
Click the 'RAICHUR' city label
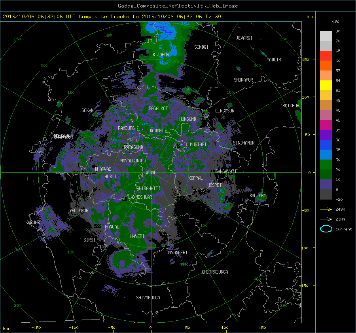pos(291,106)
